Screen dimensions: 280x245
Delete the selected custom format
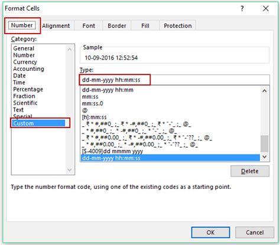point(250,171)
